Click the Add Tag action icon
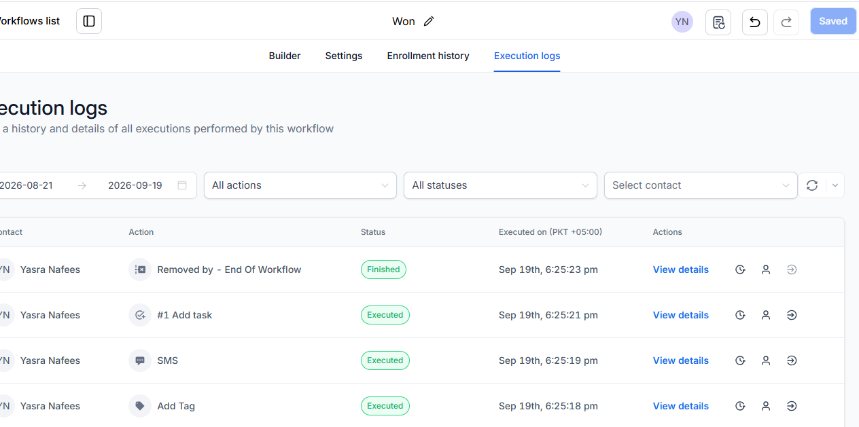859x427 pixels. [140, 406]
